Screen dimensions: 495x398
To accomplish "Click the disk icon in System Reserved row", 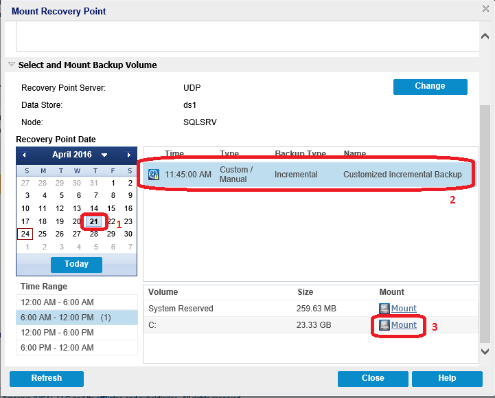I will click(x=384, y=308).
